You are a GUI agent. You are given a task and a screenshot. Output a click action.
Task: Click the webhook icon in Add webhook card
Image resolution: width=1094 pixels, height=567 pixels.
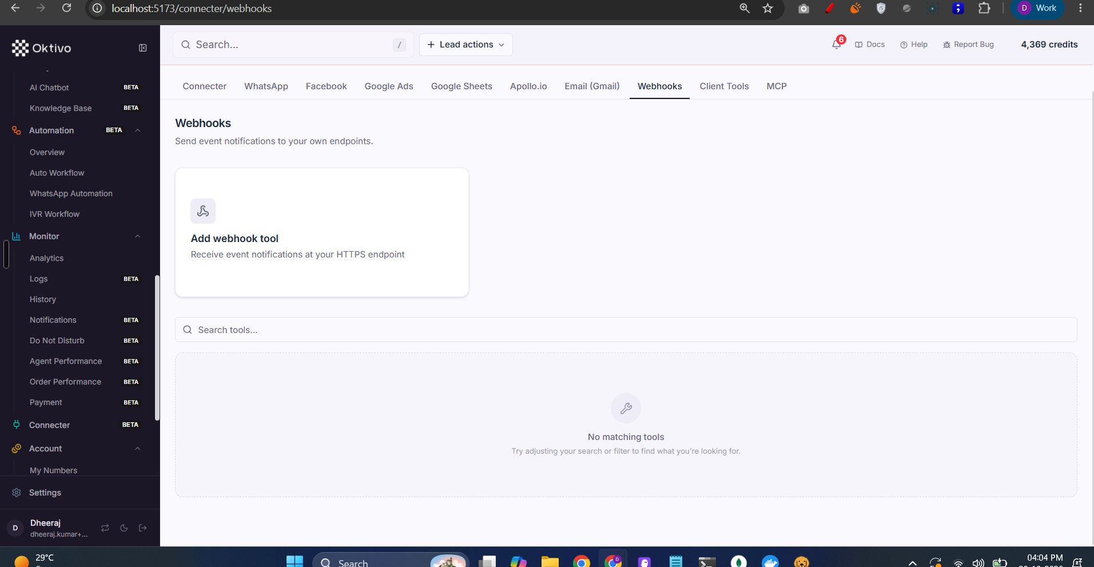(203, 211)
